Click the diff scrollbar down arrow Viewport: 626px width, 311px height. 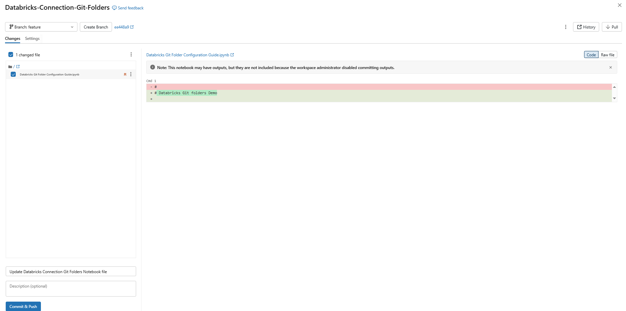click(614, 98)
